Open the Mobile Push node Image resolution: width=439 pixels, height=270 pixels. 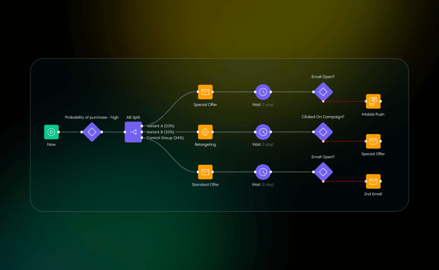pyautogui.click(x=373, y=102)
